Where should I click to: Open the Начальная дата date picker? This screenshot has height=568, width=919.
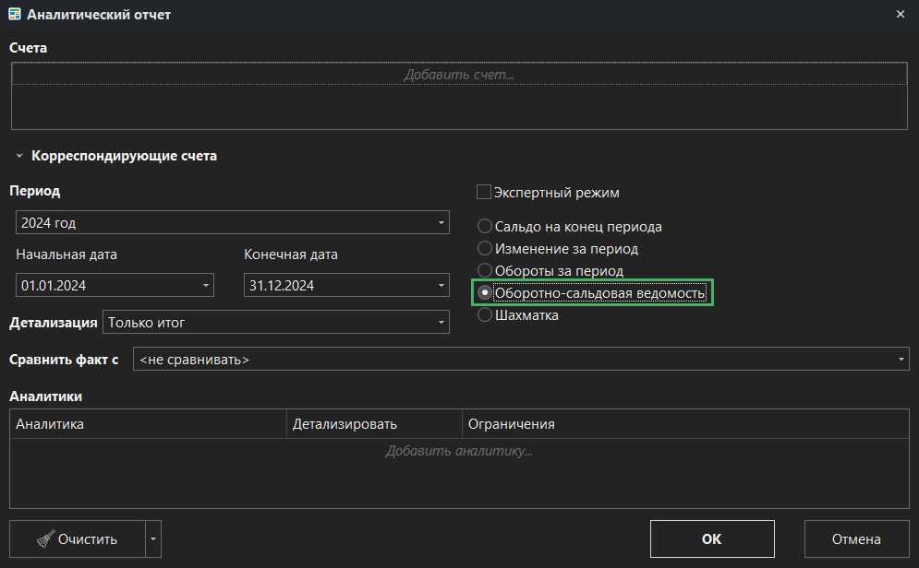point(205,286)
